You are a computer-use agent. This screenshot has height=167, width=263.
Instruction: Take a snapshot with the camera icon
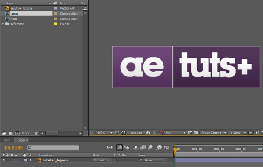(x=148, y=133)
